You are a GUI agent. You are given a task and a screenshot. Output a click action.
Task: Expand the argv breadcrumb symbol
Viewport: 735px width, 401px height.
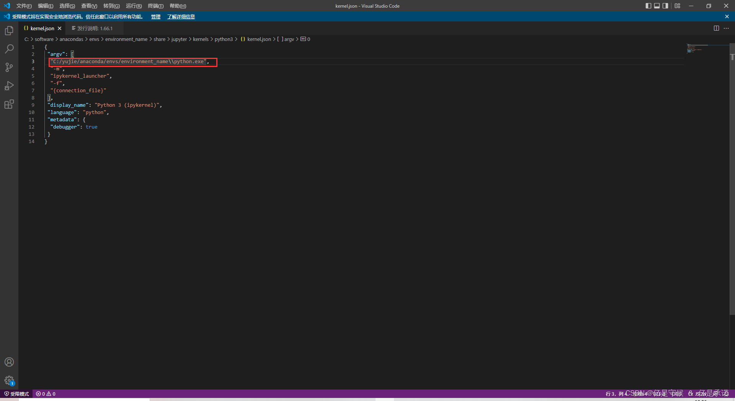286,39
